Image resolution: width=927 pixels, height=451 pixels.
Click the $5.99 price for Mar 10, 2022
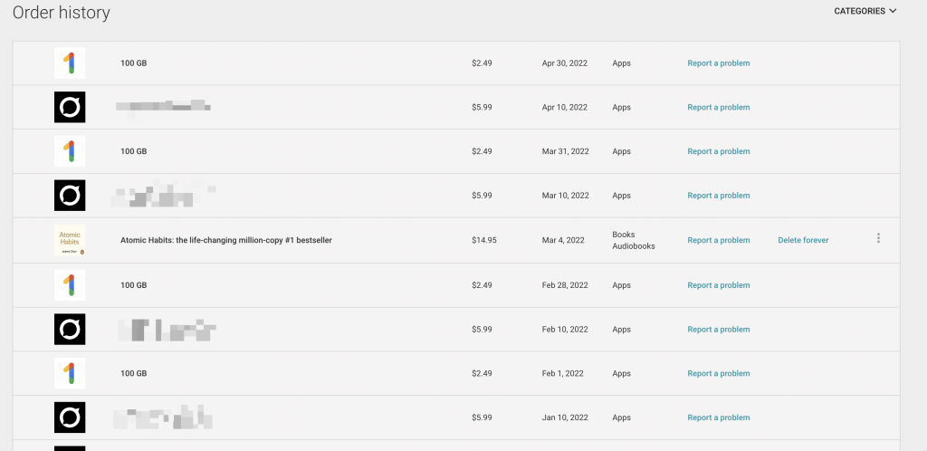point(482,196)
